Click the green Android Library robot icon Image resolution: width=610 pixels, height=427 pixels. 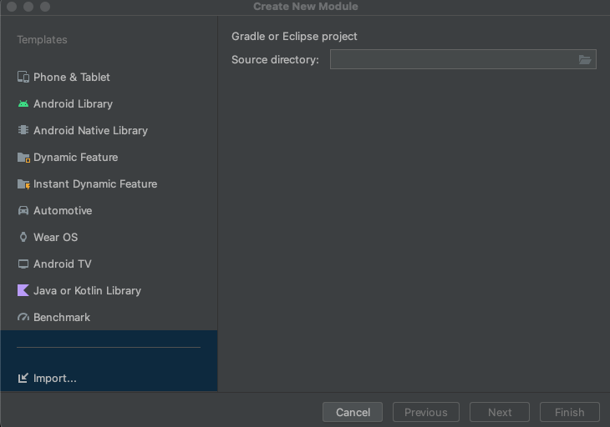click(23, 103)
